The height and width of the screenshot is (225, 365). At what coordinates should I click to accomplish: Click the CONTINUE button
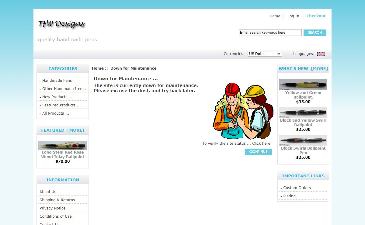pos(258,152)
